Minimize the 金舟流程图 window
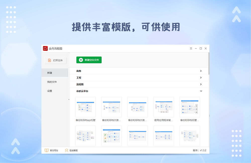The image size is (251, 163). click(196, 48)
